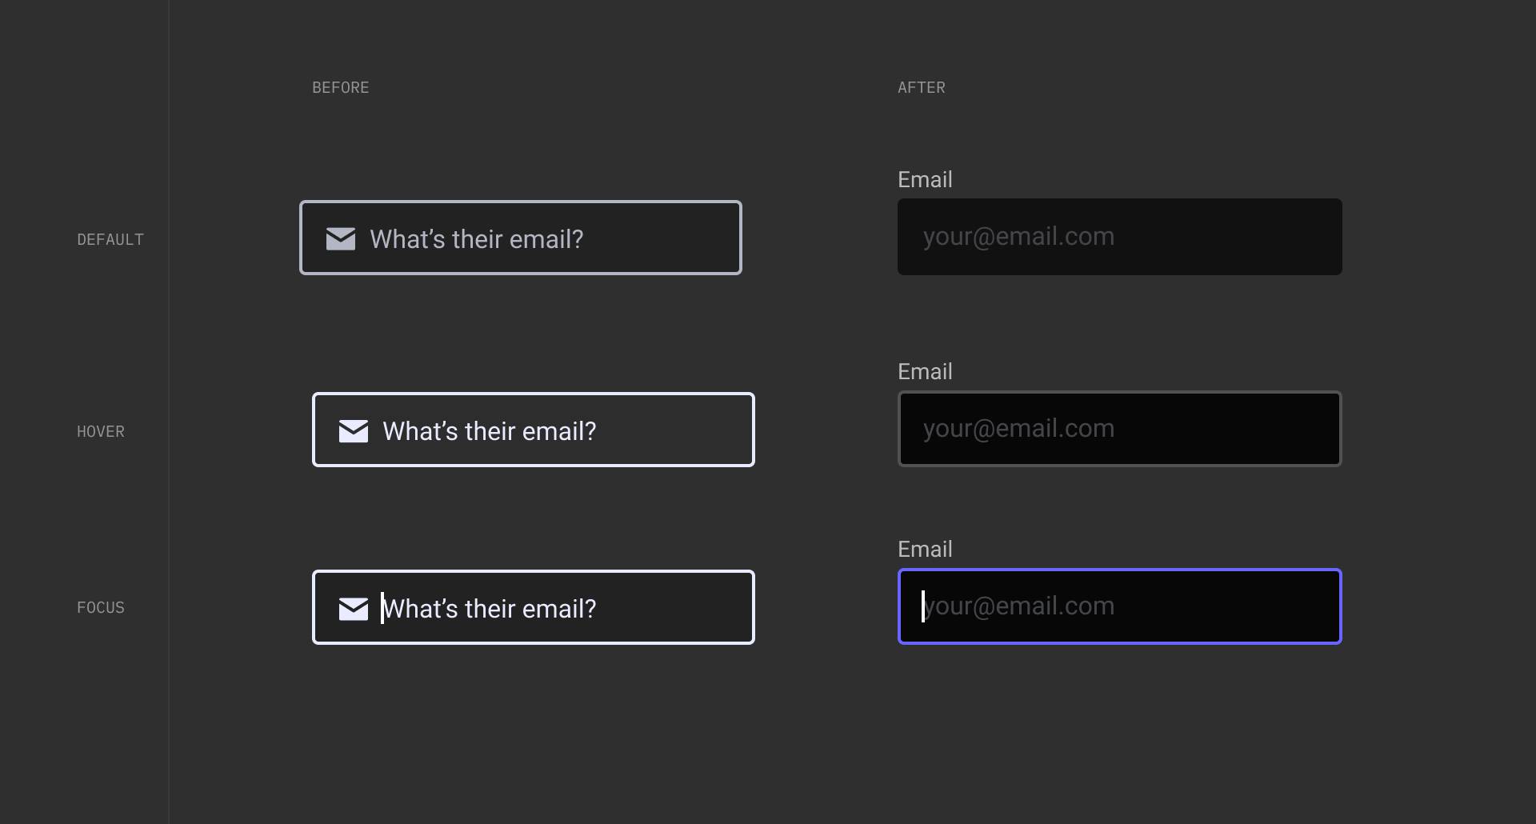
Task: Click the DEFAULT row label
Action: [110, 240]
